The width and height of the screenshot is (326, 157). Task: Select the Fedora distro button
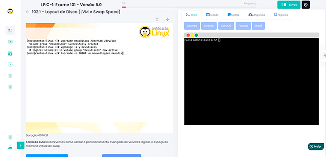pyautogui.click(x=243, y=26)
